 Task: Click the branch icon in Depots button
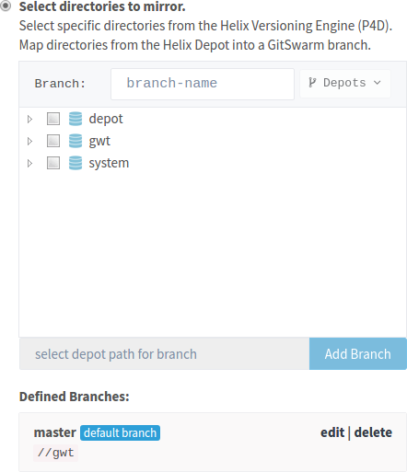(x=312, y=83)
